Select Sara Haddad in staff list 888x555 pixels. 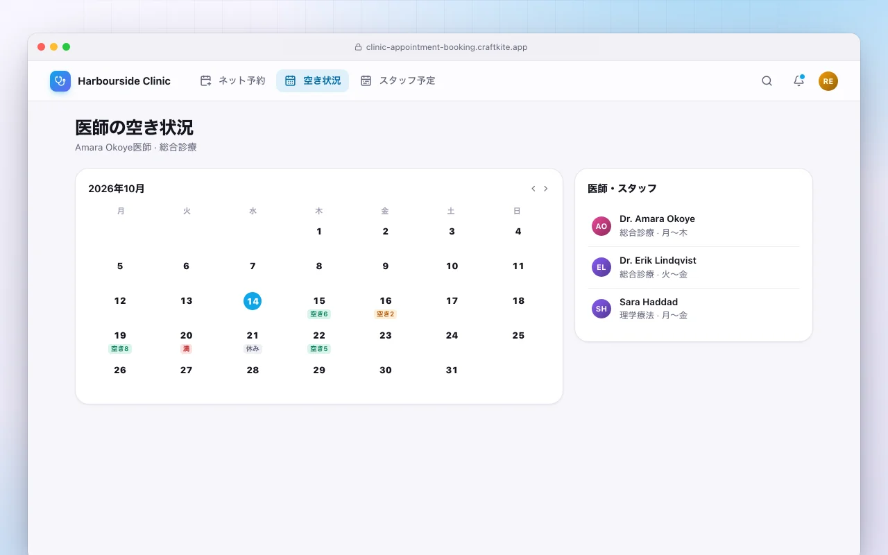point(694,309)
